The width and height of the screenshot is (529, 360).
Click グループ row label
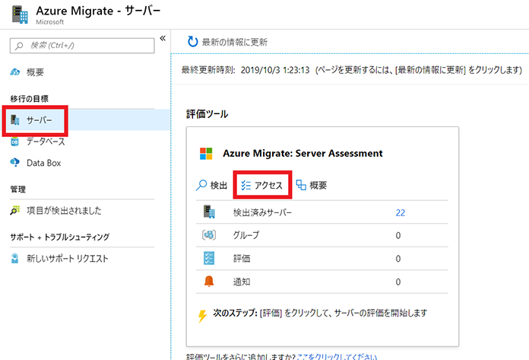(x=246, y=235)
